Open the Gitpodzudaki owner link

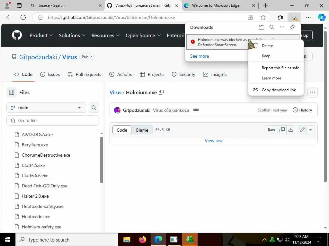38,57
